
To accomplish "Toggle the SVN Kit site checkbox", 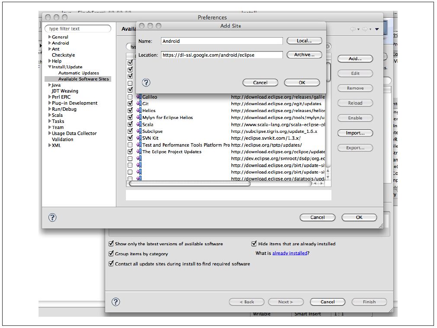I will pos(130,138).
